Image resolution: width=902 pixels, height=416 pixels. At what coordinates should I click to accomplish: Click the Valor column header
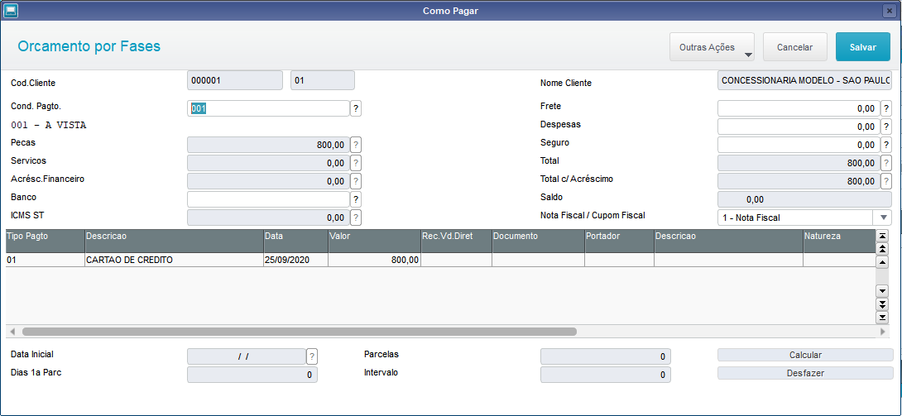point(374,241)
